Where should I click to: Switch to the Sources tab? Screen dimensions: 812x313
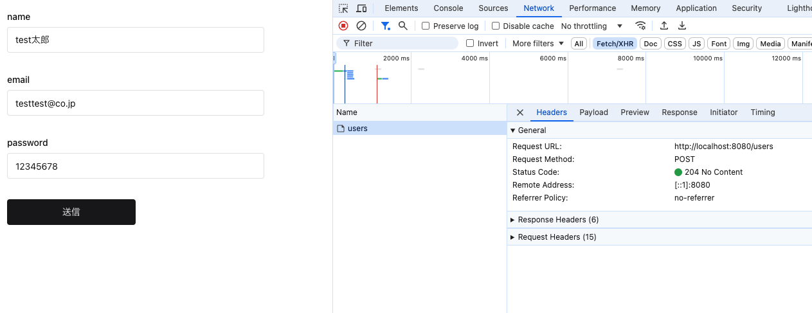click(493, 8)
